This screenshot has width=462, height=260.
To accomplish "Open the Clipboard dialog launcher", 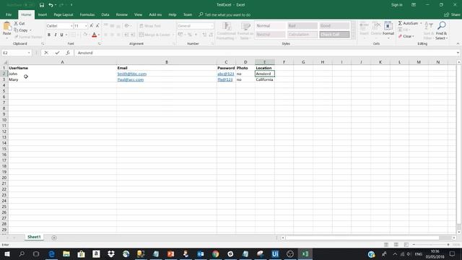I will [43, 43].
